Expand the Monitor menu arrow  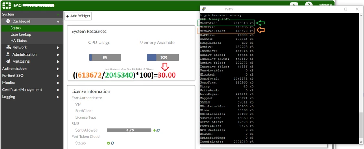tap(58, 83)
